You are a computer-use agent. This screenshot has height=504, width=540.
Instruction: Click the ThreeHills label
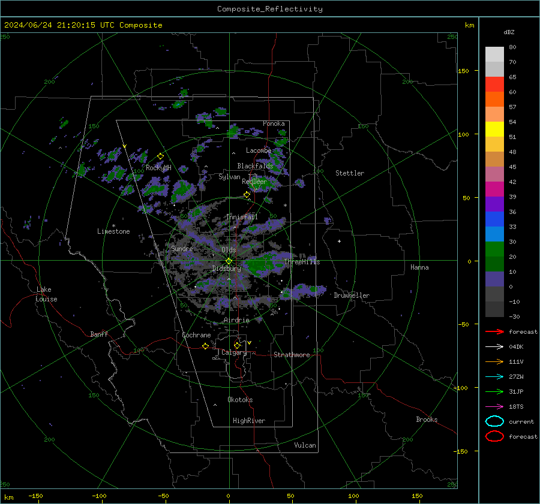click(302, 262)
